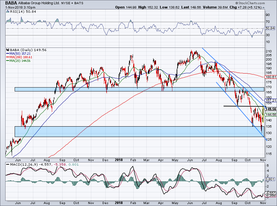Click the 175 price axis label

pos(269,82)
